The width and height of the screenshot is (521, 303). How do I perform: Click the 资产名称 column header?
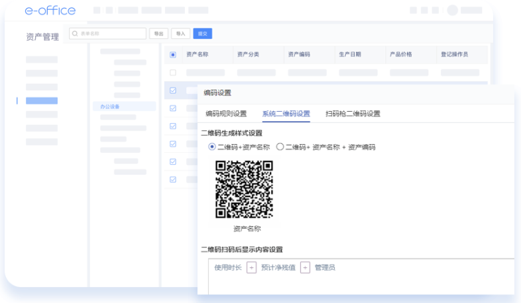(x=198, y=54)
